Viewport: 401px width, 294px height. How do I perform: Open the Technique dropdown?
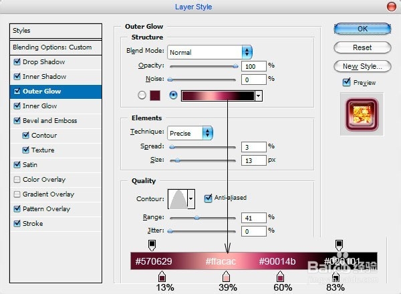[190, 133]
